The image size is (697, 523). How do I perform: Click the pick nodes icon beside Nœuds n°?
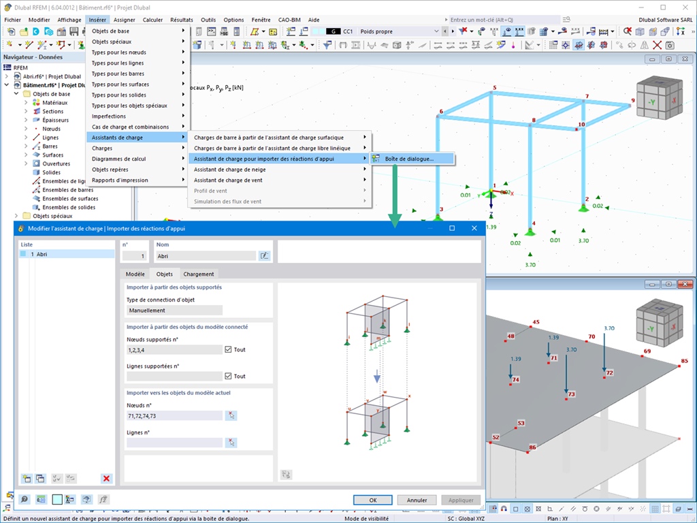[x=231, y=416]
